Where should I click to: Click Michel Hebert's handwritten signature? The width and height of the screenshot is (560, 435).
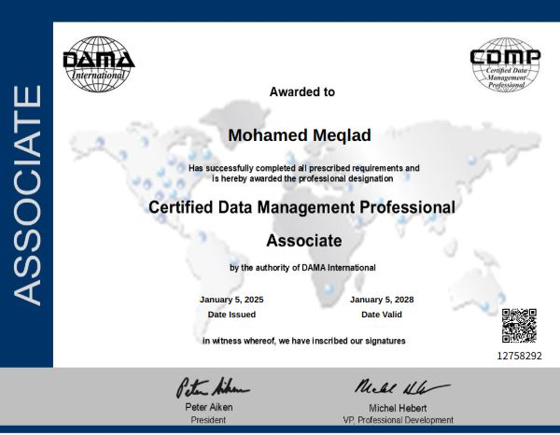point(402,387)
